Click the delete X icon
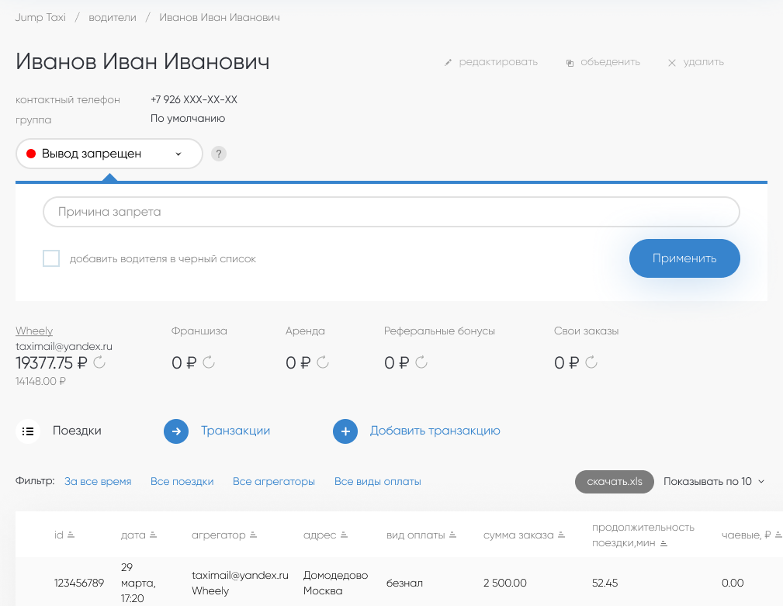The image size is (783, 606). (672, 62)
